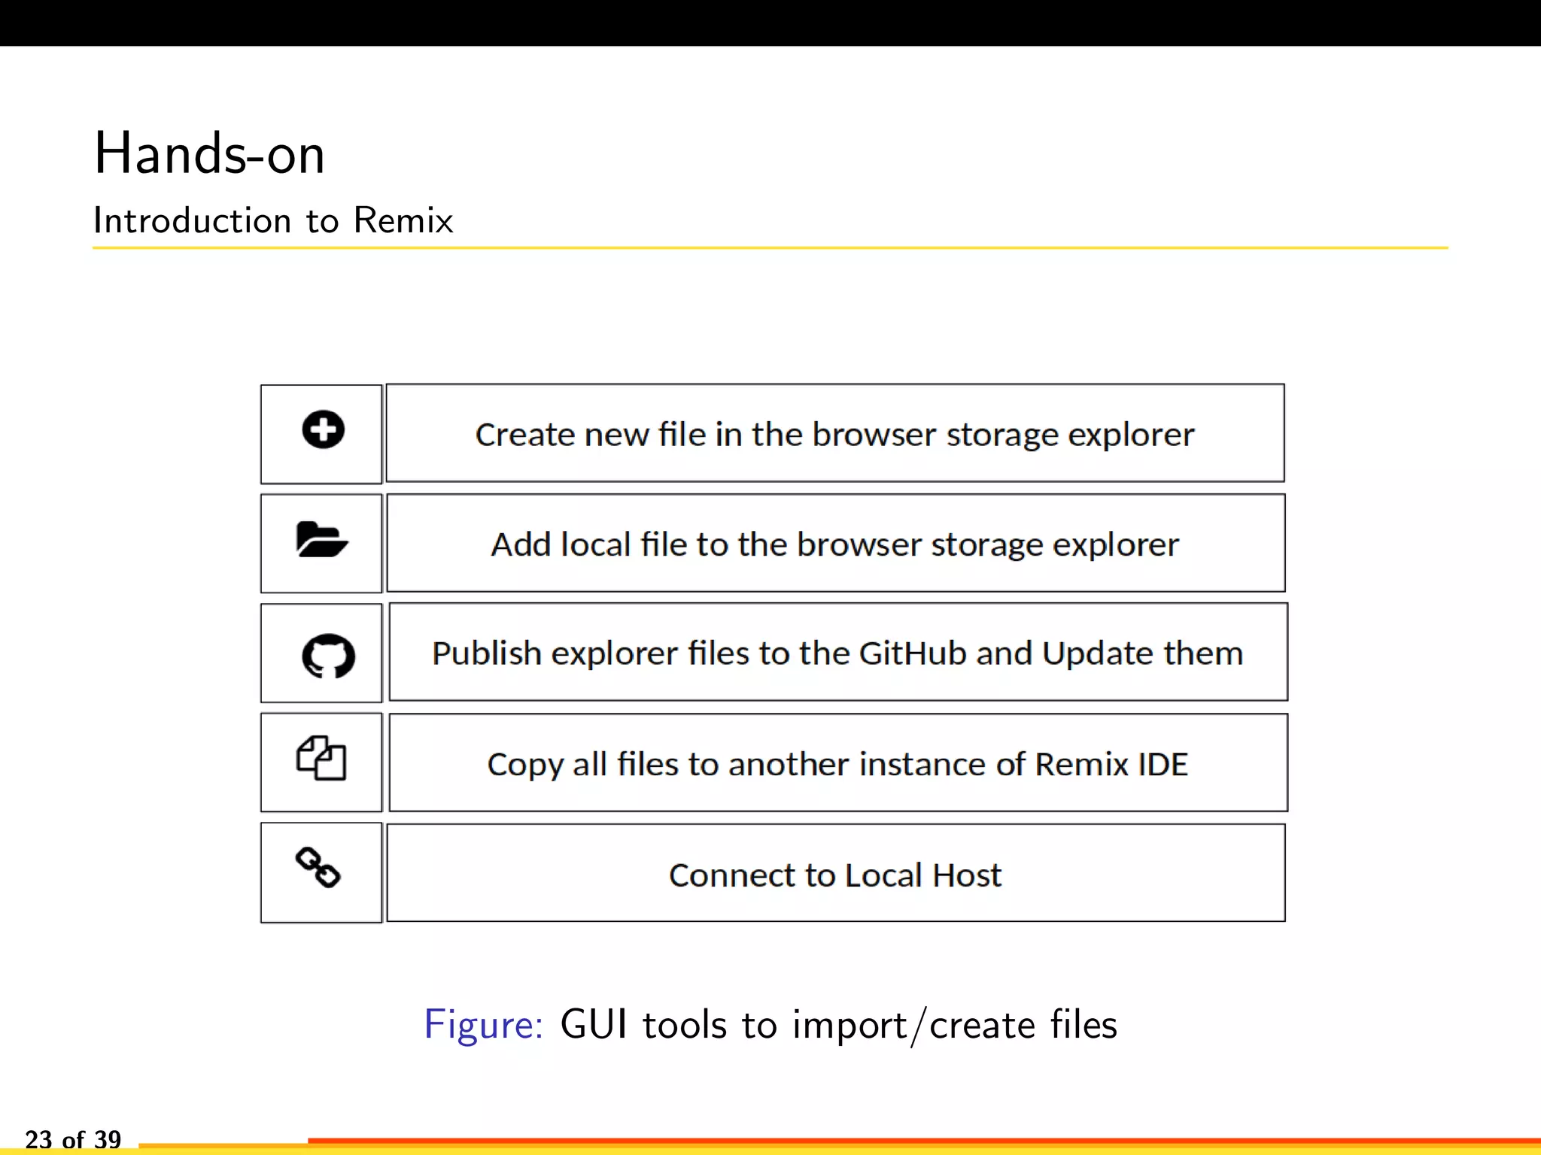Click the 'GUI tools to import/create files' caption

[838, 1025]
